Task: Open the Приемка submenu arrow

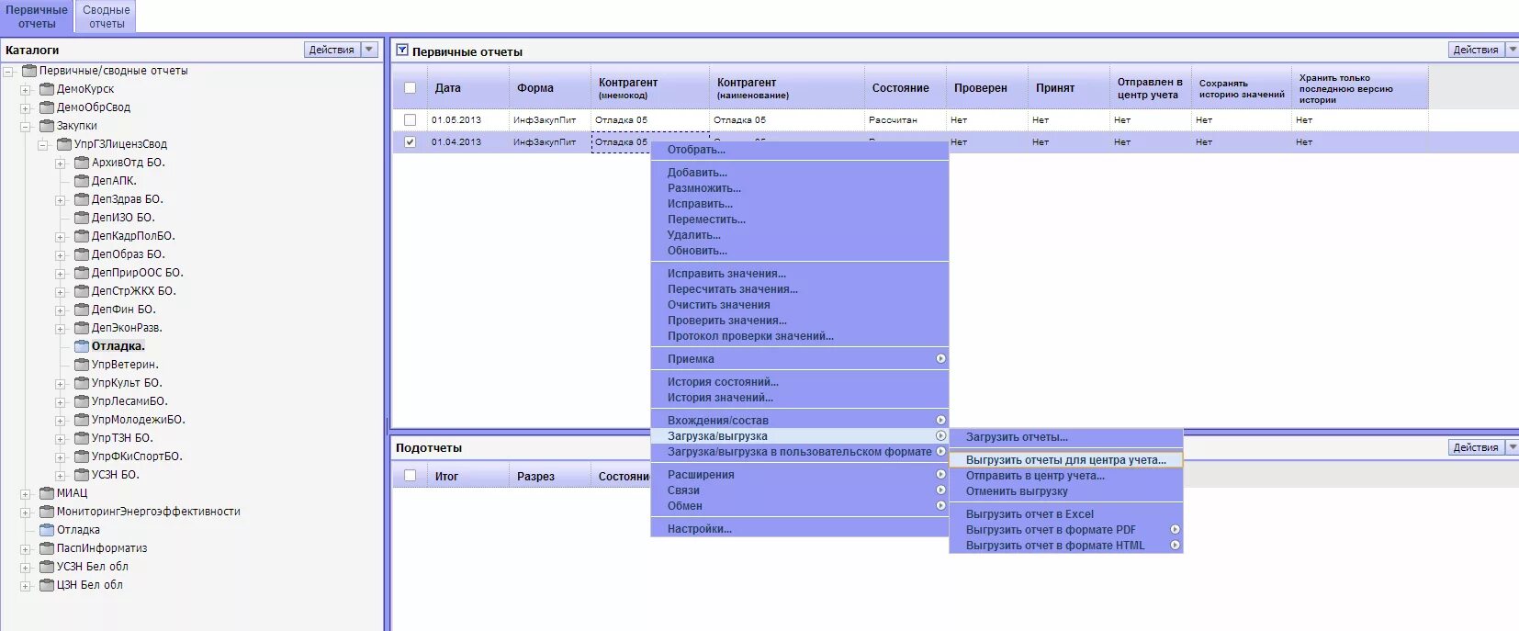Action: pyautogui.click(x=940, y=359)
